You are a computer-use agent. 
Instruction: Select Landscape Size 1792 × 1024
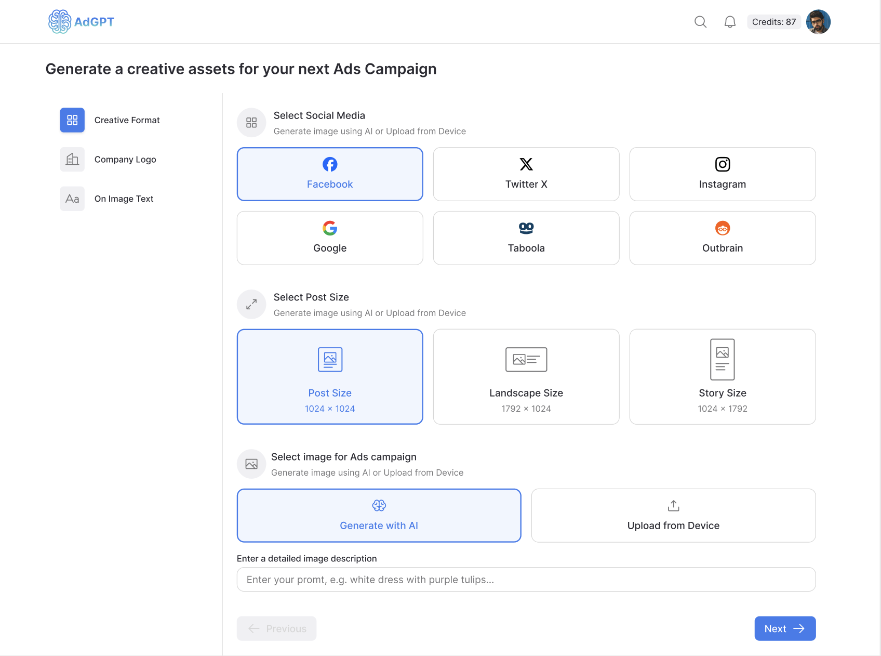tap(526, 377)
